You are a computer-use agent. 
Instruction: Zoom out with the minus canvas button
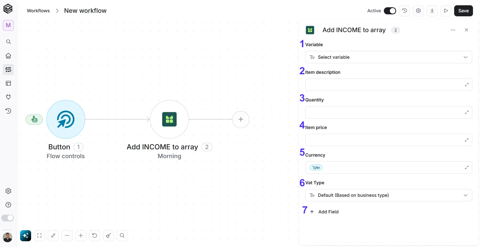coord(67,235)
